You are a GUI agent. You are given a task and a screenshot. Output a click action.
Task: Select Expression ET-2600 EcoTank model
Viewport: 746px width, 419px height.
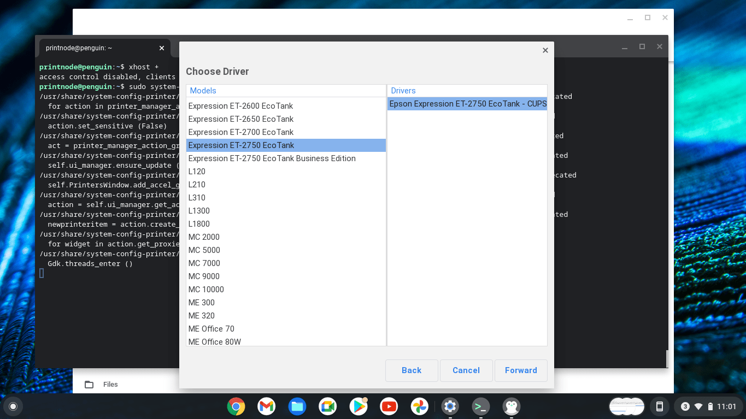pyautogui.click(x=286, y=106)
